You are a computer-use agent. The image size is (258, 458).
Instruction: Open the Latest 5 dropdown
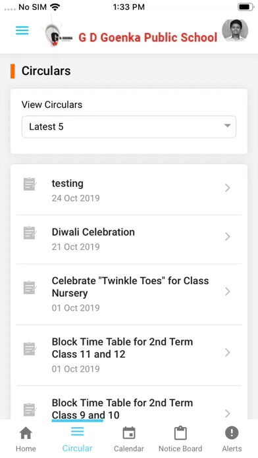[129, 127]
